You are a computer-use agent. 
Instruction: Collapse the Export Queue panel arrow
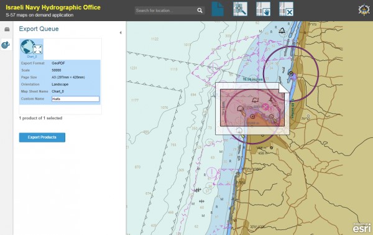coord(121,32)
